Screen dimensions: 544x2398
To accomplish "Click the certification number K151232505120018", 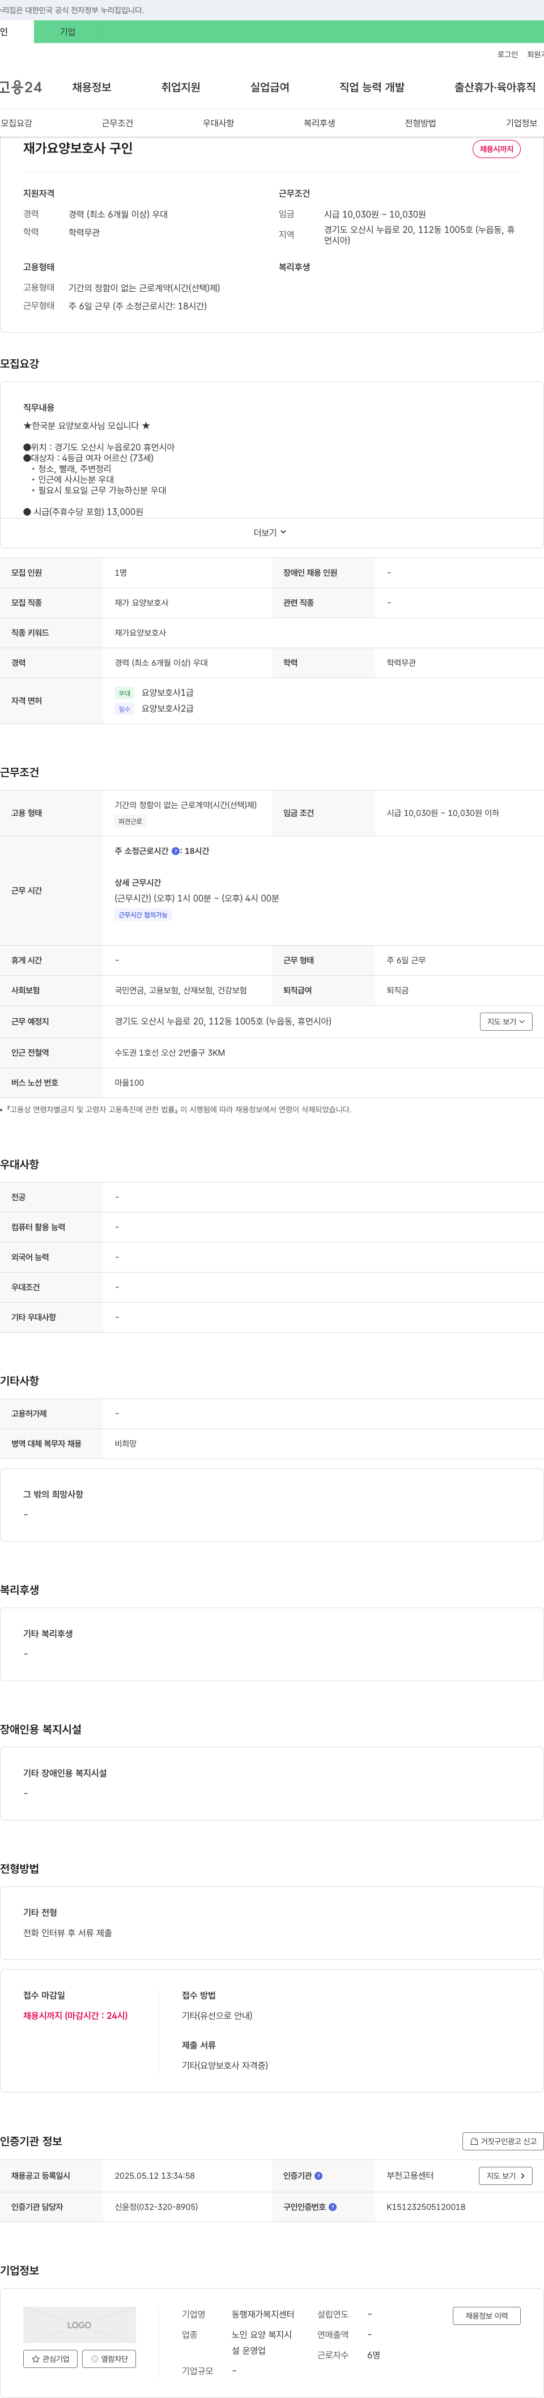I will (426, 2206).
